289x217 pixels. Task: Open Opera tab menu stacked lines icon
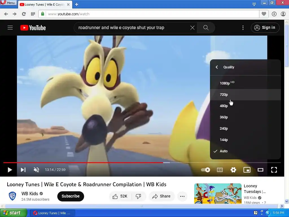(254, 4)
